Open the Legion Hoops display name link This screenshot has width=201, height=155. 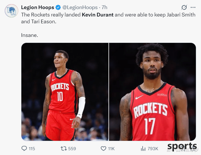click(x=38, y=7)
